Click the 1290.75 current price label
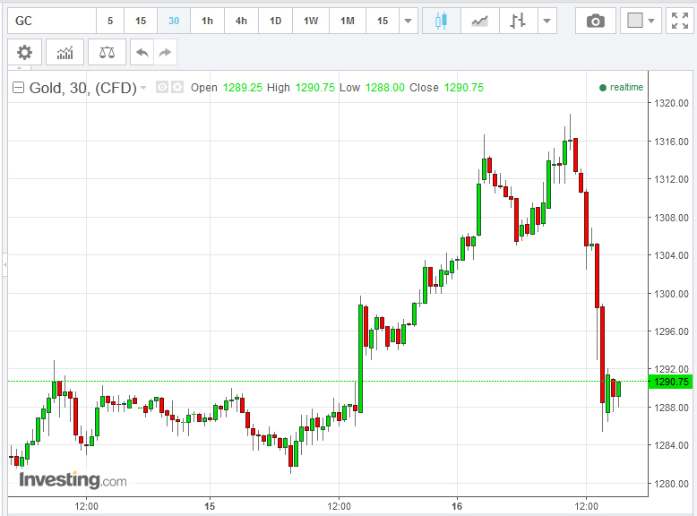 pyautogui.click(x=671, y=382)
